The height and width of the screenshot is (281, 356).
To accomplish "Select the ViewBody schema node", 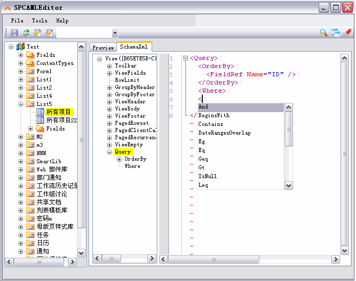I will [128, 109].
